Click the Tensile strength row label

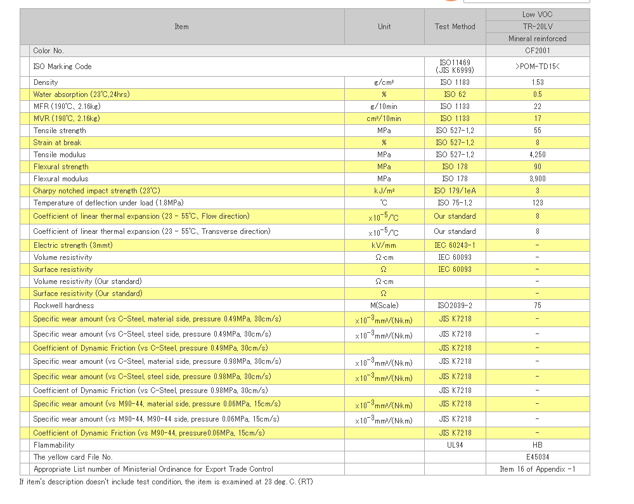[x=60, y=131]
